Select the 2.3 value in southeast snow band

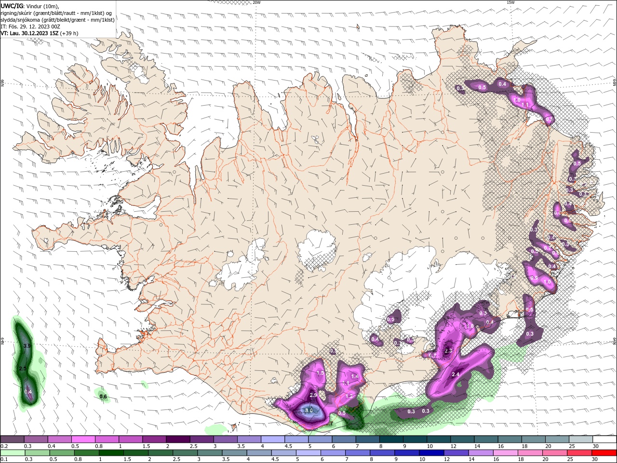pyautogui.click(x=448, y=351)
